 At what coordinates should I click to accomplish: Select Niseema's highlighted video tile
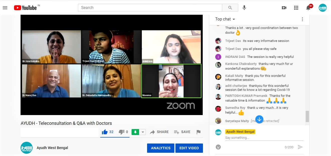pos(171,81)
